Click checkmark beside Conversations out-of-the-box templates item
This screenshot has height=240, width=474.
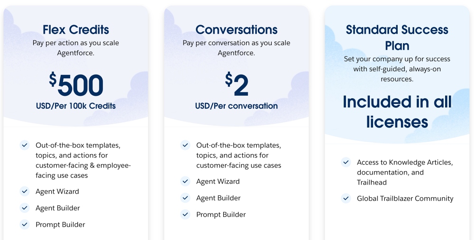[x=185, y=145]
